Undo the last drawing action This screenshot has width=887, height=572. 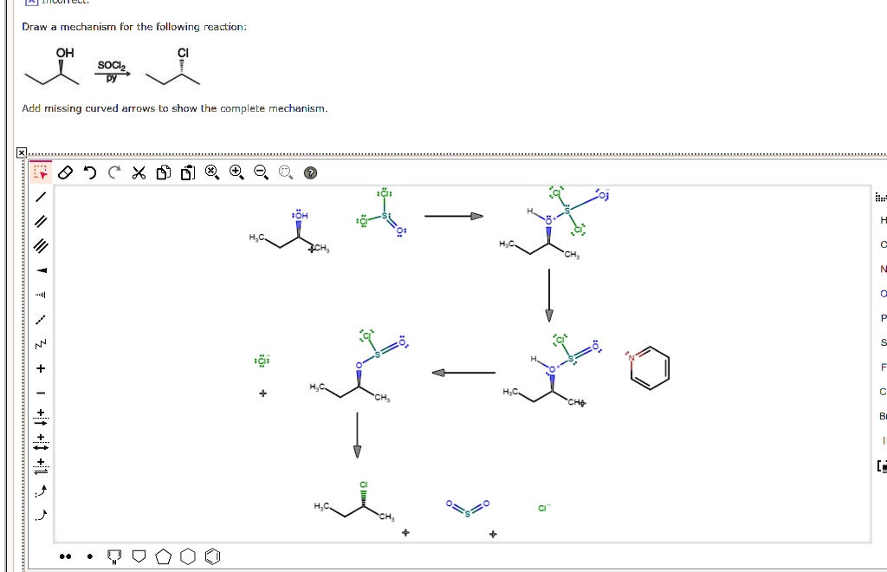coord(91,172)
